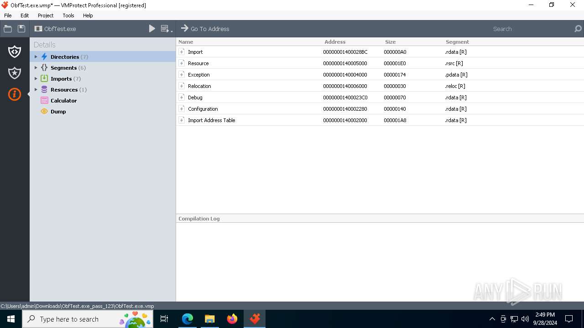
Task: Open the Dump item
Action: point(58,112)
